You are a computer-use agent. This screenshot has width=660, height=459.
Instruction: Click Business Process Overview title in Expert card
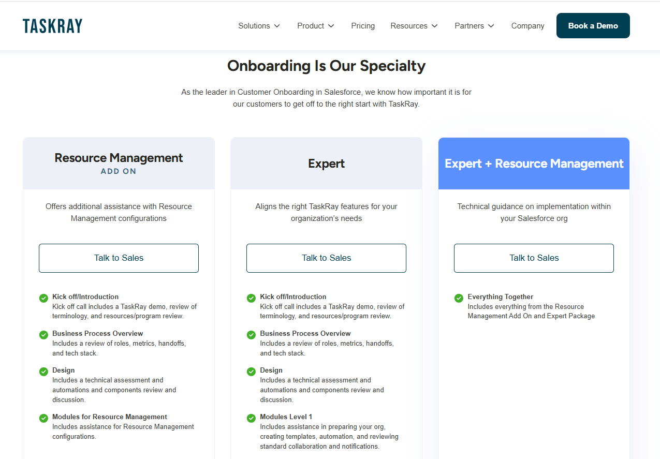point(305,333)
